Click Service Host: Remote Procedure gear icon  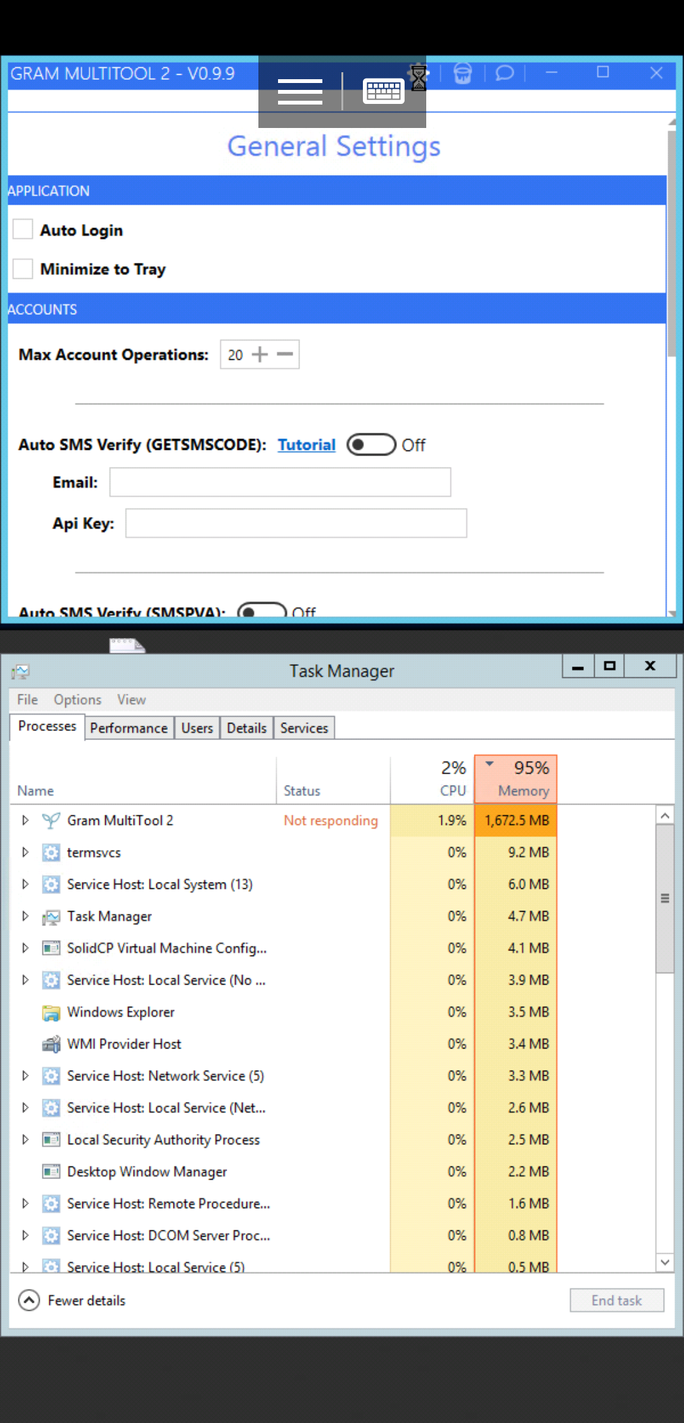tap(51, 1203)
